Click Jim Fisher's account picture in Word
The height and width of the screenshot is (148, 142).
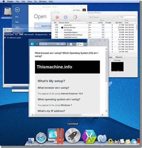(x=84, y=10)
